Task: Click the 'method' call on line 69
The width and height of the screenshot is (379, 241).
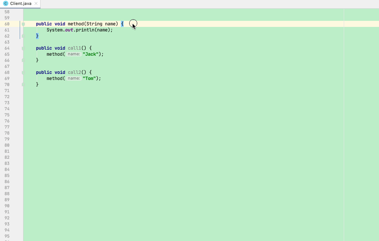Action: (55, 78)
